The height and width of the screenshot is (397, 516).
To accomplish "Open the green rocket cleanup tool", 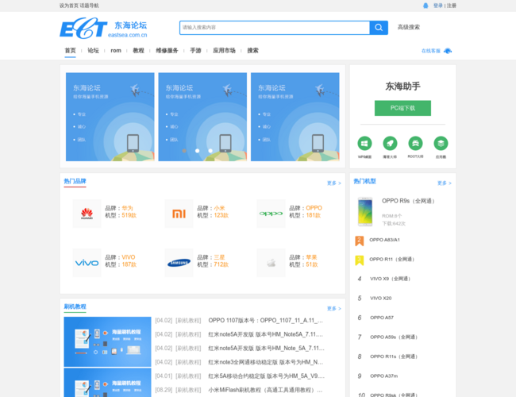I will point(390,143).
